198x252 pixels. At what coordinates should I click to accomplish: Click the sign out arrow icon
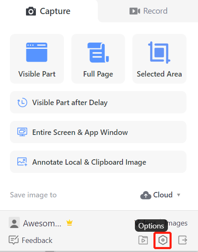(x=183, y=240)
